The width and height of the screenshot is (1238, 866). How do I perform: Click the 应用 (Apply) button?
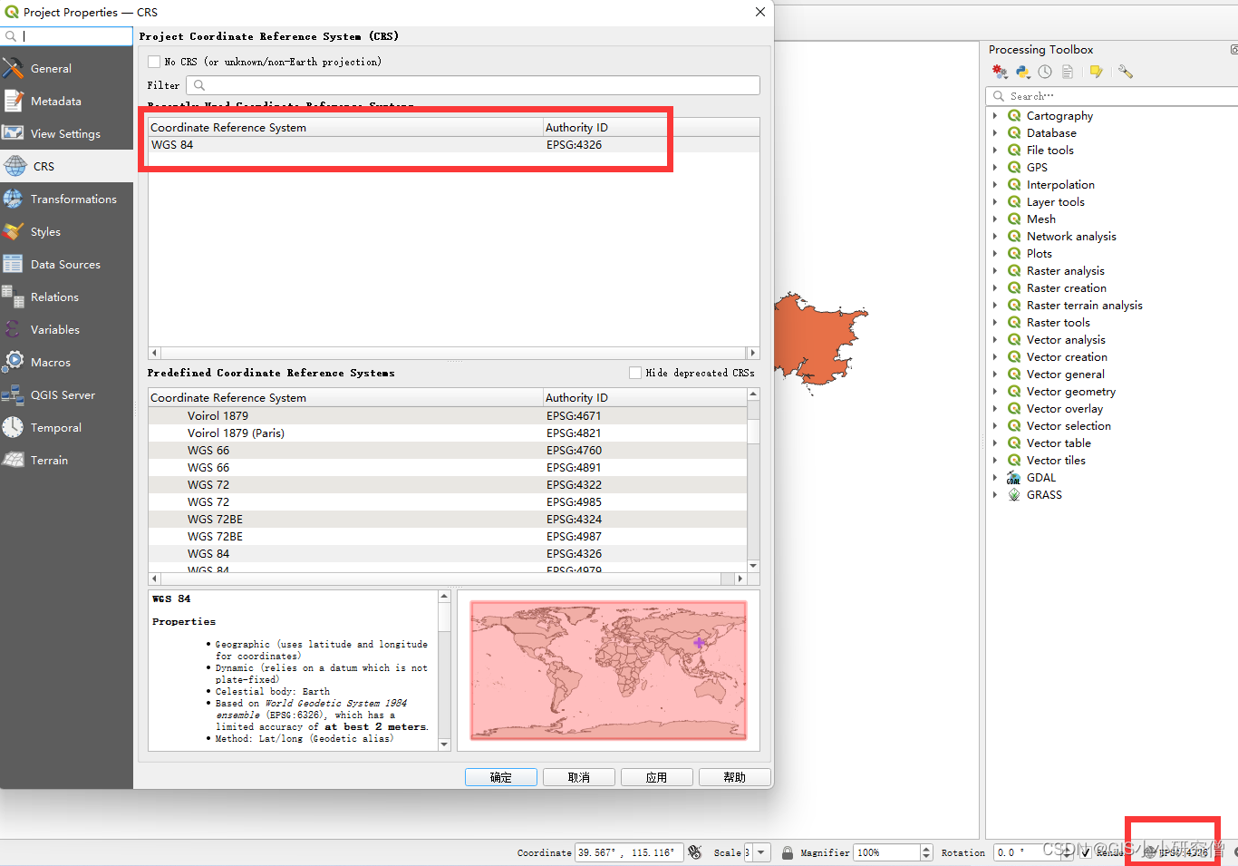(x=657, y=777)
